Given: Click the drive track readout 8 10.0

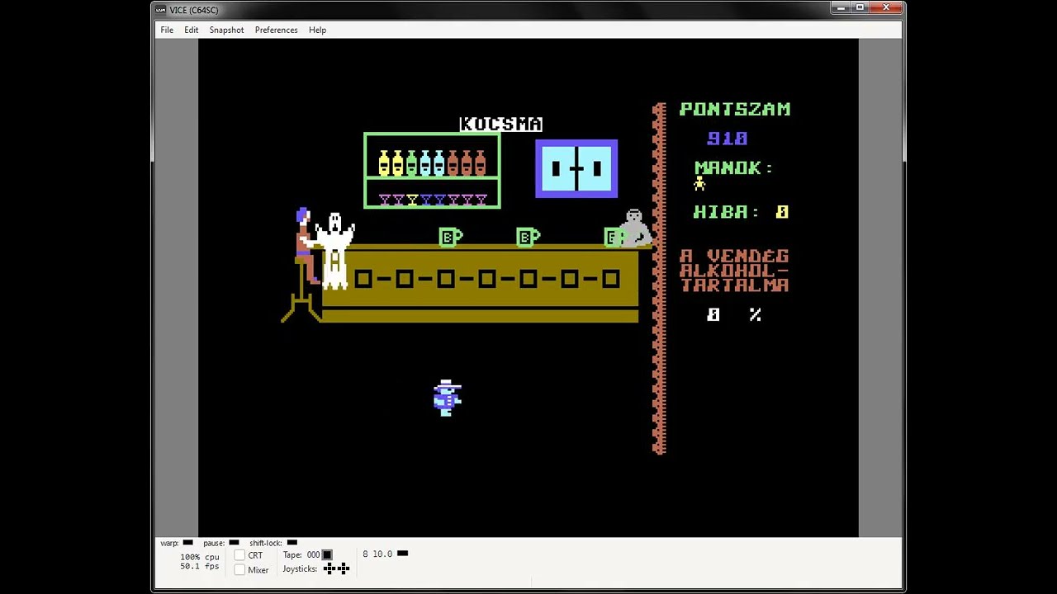Looking at the screenshot, I should (377, 554).
